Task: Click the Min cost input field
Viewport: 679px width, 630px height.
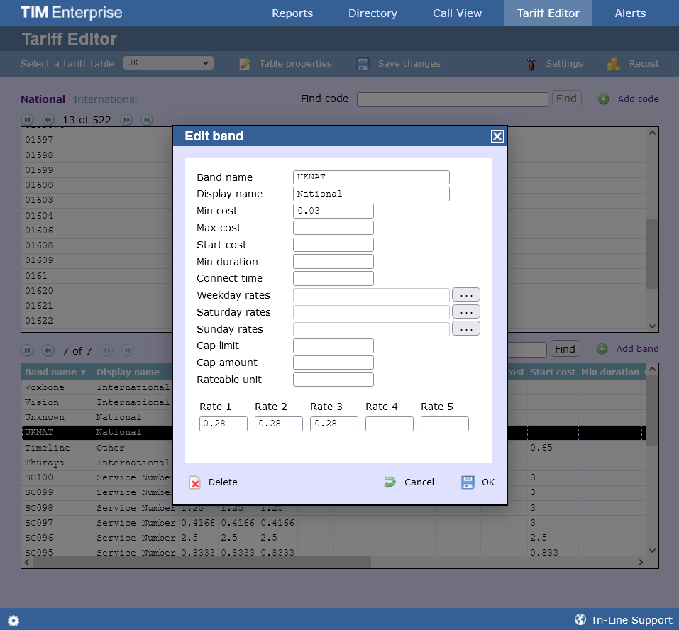Action: coord(333,211)
